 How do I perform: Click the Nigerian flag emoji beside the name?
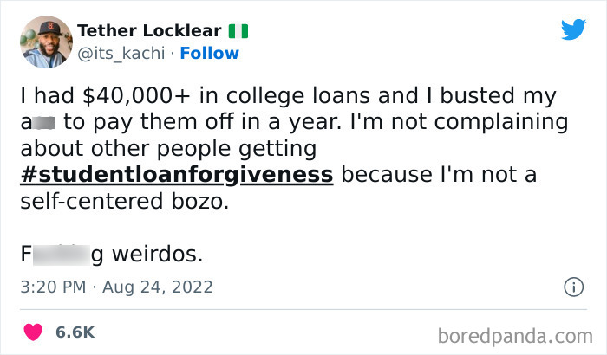(x=238, y=31)
